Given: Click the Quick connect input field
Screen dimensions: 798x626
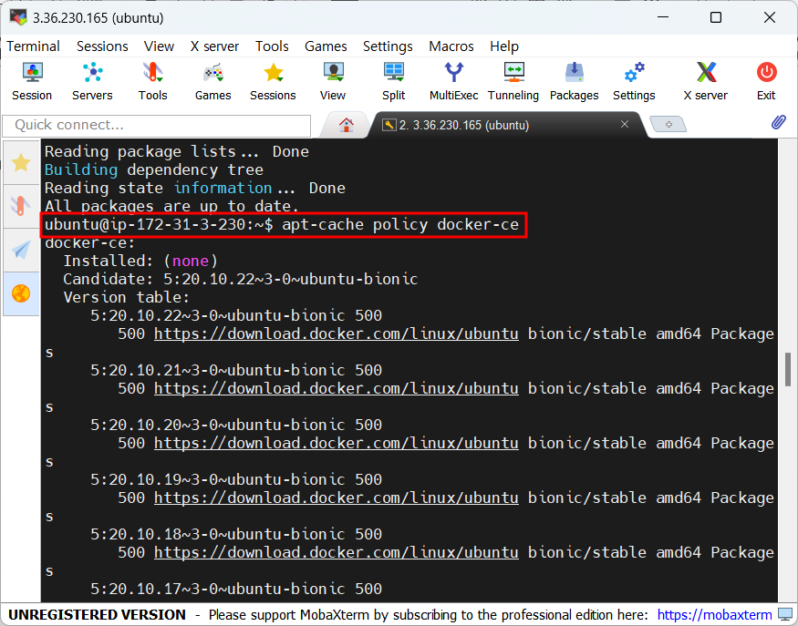Looking at the screenshot, I should pos(156,125).
